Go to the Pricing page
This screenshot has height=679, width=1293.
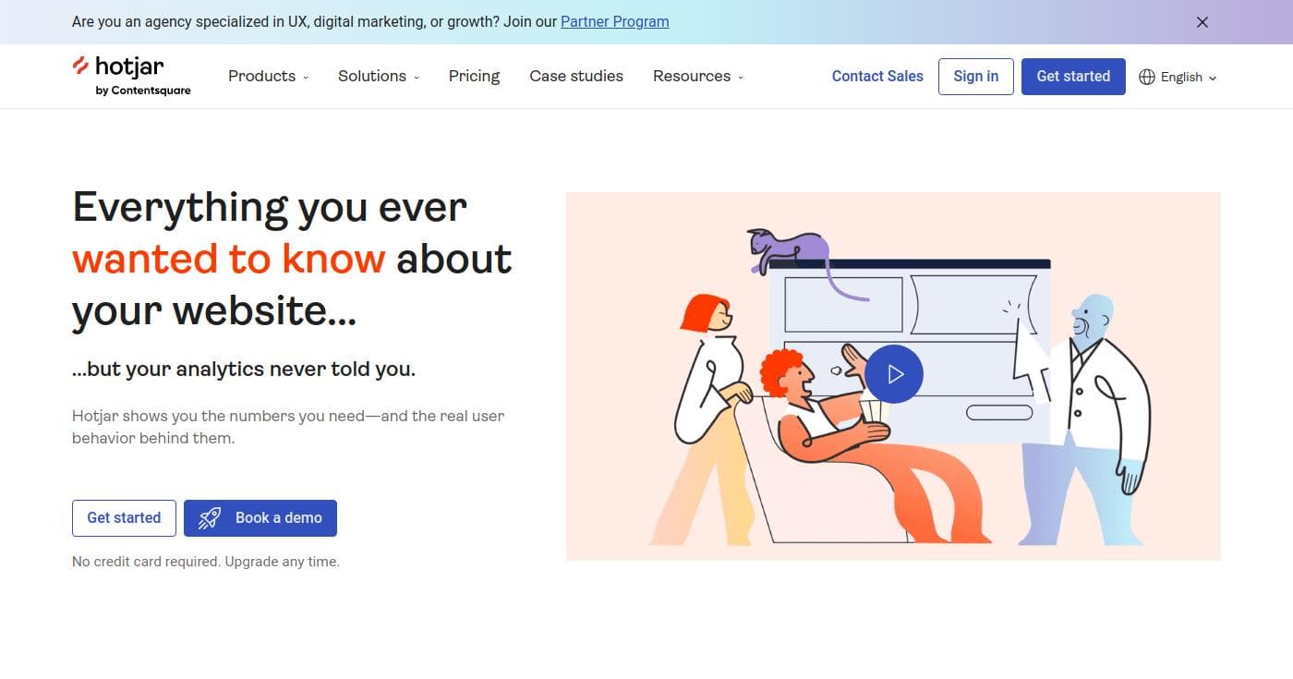(x=474, y=77)
